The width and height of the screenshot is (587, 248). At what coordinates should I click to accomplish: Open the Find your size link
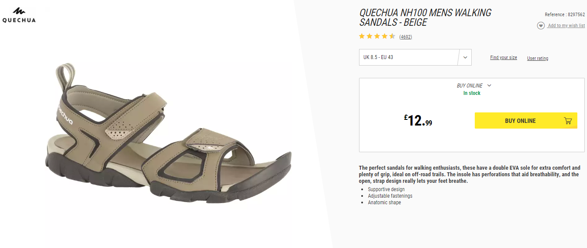(x=503, y=58)
